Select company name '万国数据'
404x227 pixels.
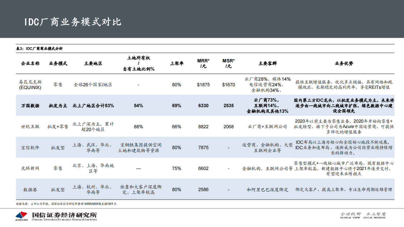pyautogui.click(x=30, y=106)
